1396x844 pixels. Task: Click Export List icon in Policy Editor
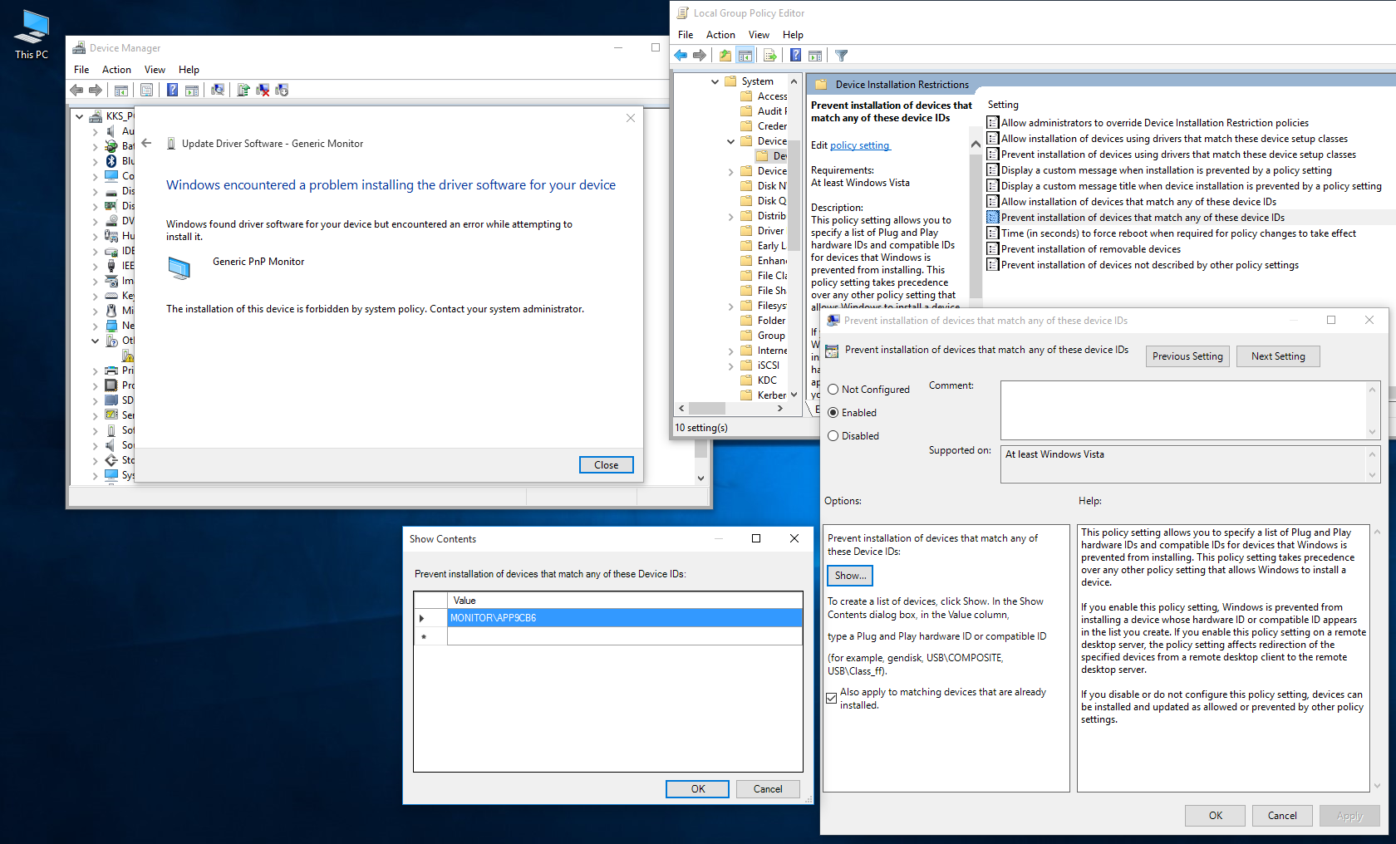point(770,56)
